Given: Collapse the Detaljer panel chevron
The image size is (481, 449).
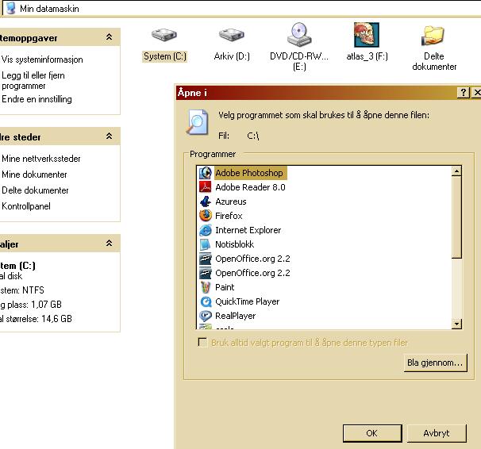Looking at the screenshot, I should pos(109,244).
